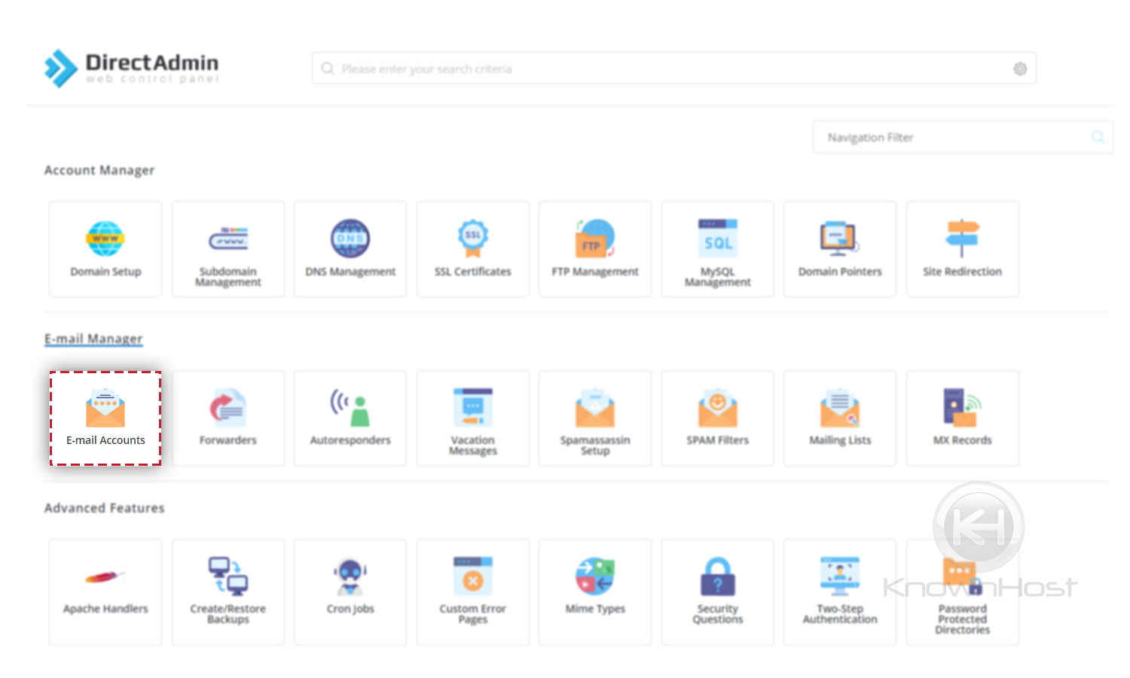The width and height of the screenshot is (1130, 678).
Task: Open MX Records
Action: click(962, 418)
